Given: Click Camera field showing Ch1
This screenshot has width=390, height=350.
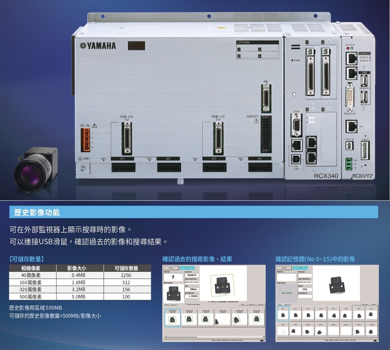Looking at the screenshot, I should pyautogui.click(x=305, y=289).
